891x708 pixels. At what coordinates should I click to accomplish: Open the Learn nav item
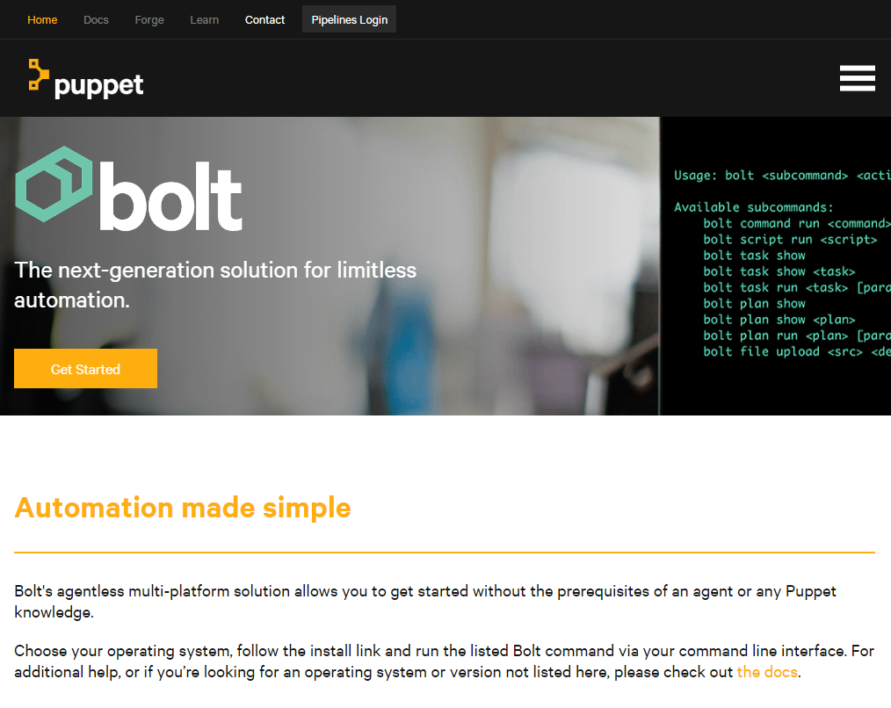coord(205,20)
